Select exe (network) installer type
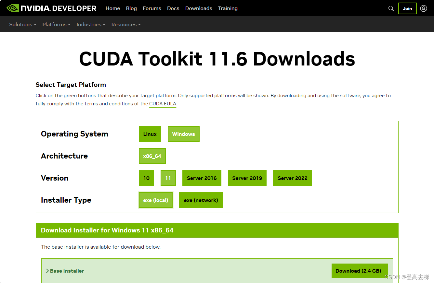 point(201,200)
